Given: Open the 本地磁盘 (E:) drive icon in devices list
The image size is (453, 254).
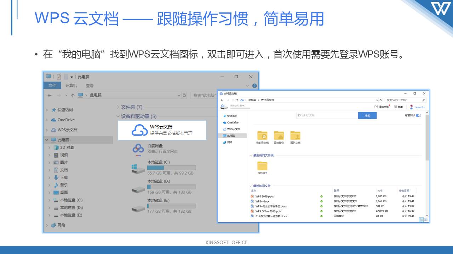Looking at the screenshot, I should 138,208.
